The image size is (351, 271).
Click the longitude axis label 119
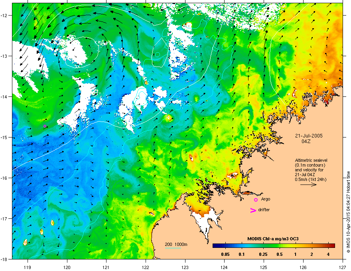(28, 267)
